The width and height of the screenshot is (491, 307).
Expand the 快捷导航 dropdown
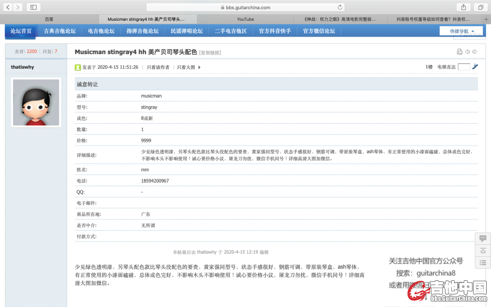coord(461,31)
